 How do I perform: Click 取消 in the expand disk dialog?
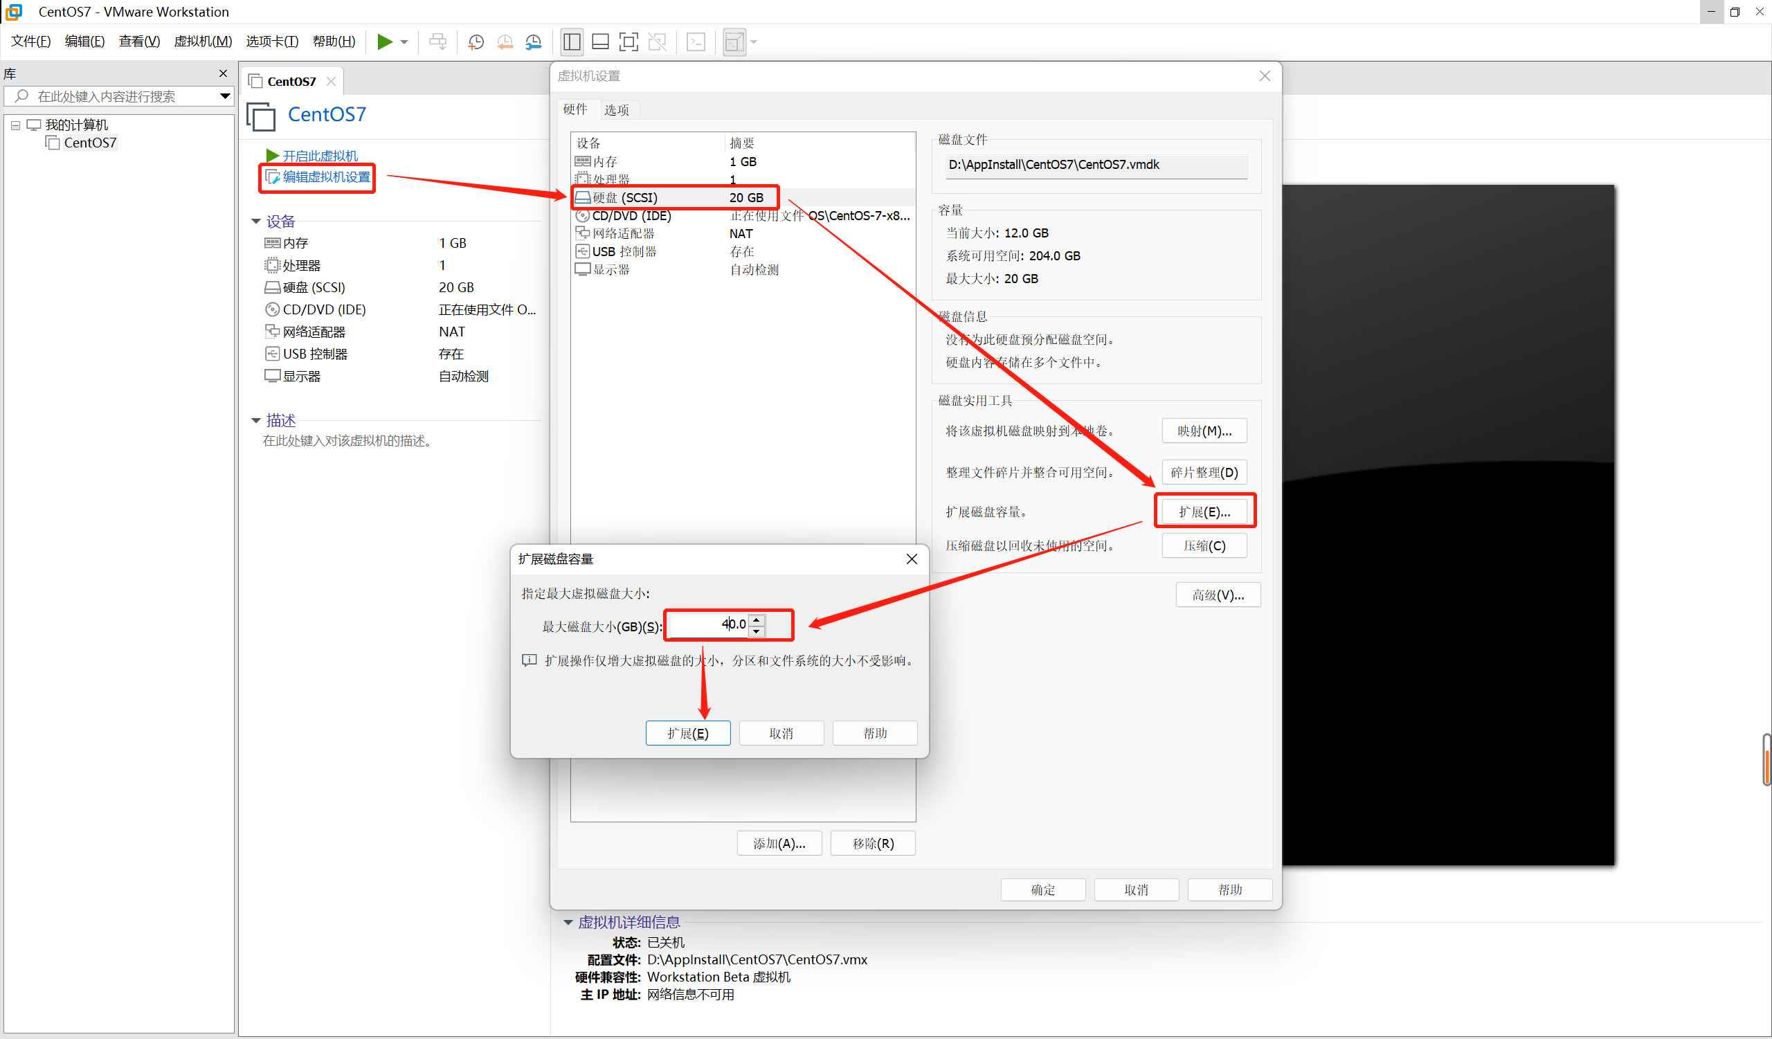(781, 733)
